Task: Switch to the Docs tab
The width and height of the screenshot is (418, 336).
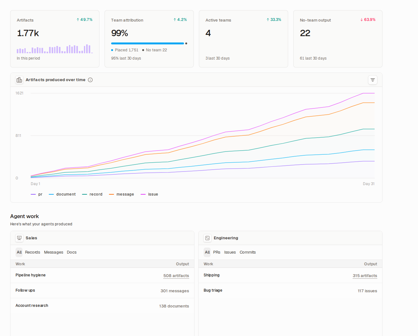Action: (72, 252)
